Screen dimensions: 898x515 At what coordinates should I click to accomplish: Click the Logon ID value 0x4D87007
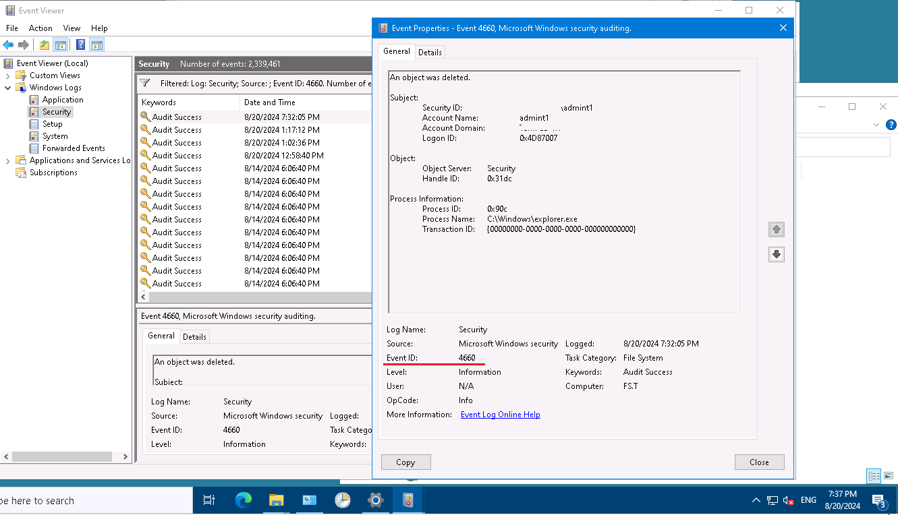coord(538,138)
